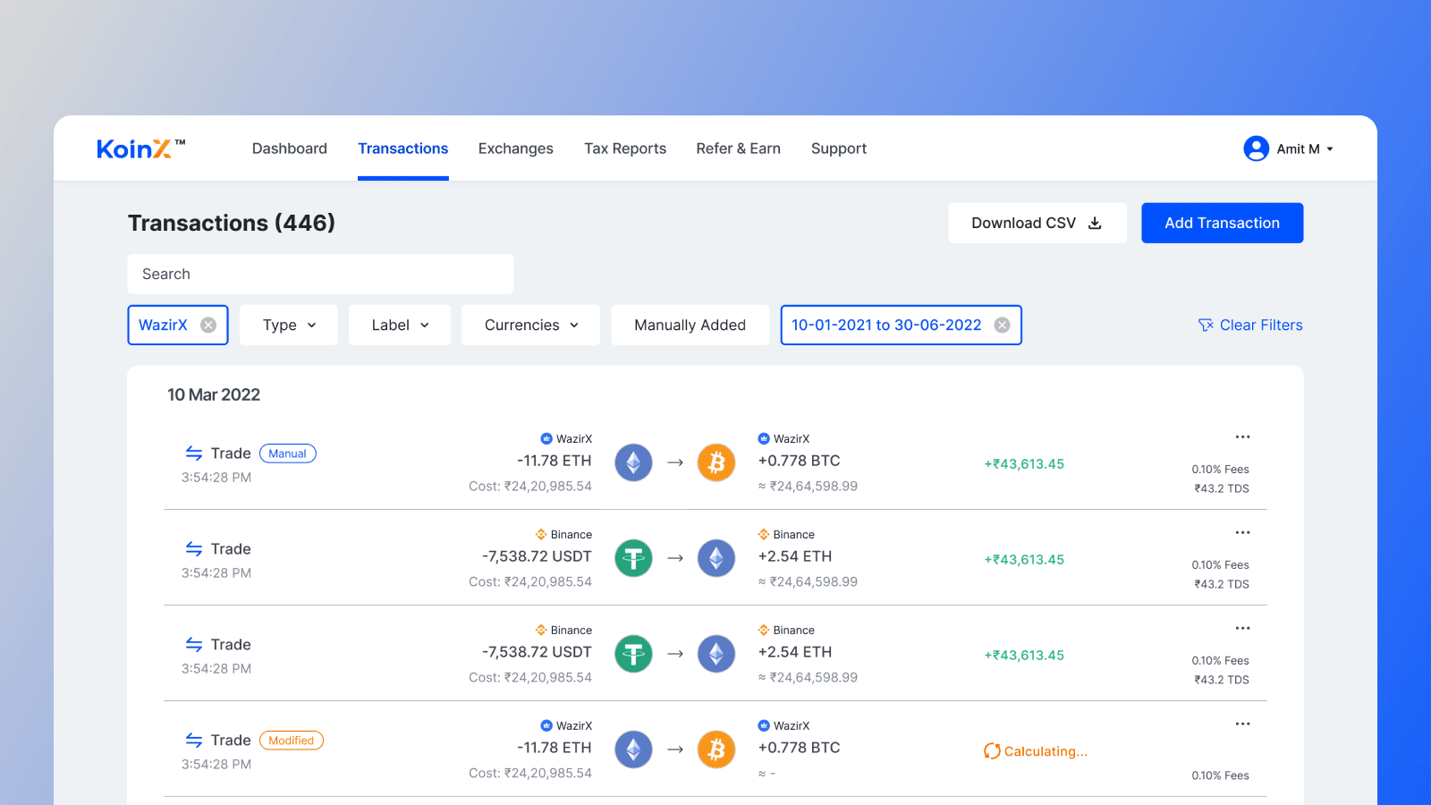Click the Manual badge on first trade

tap(288, 453)
